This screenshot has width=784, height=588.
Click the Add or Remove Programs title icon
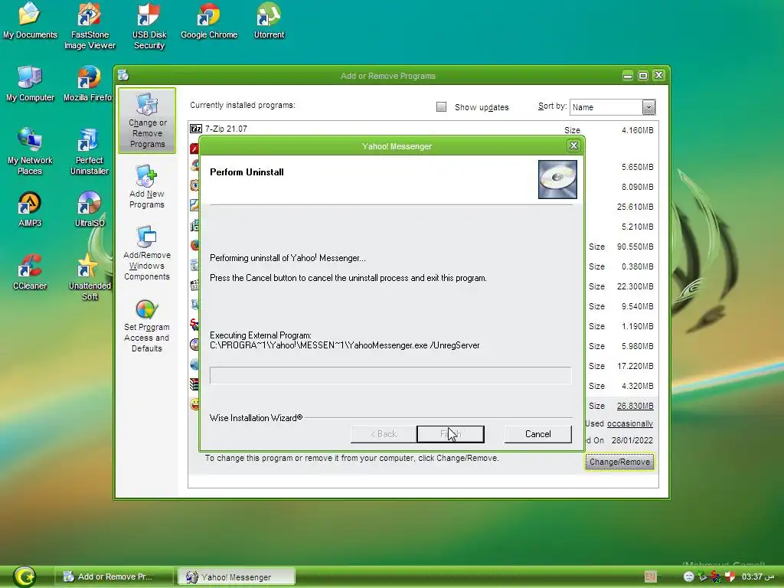(x=123, y=76)
